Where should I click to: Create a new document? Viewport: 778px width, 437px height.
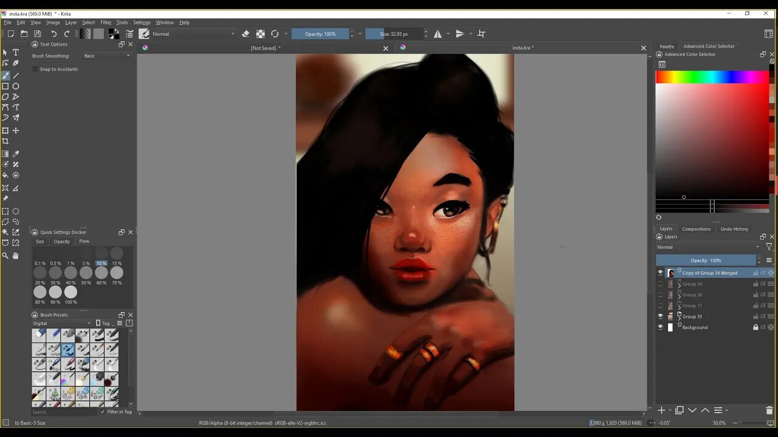pos(10,34)
